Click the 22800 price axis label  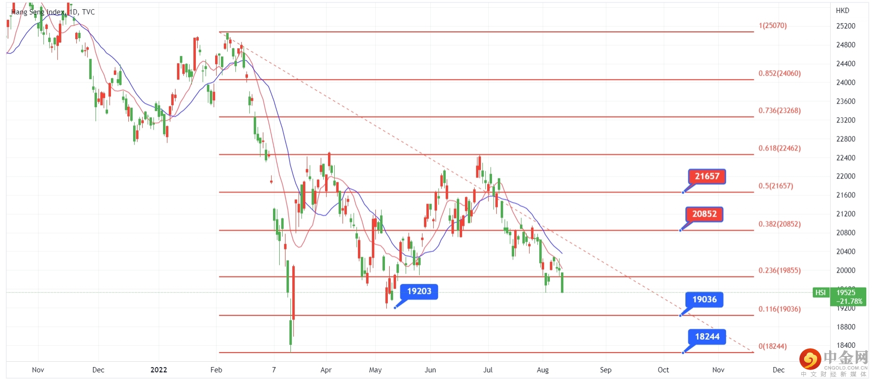[846, 139]
